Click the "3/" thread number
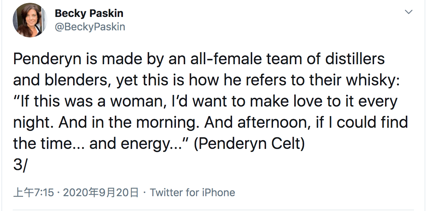The width and height of the screenshot is (426, 211). pos(20,165)
